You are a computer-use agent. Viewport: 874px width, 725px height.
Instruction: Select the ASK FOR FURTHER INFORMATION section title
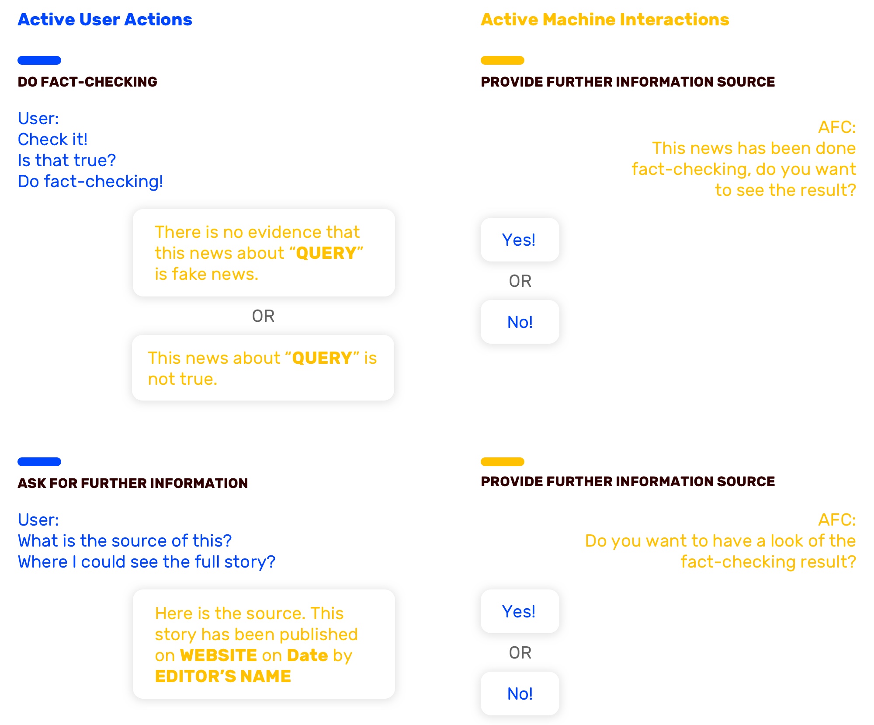click(133, 483)
